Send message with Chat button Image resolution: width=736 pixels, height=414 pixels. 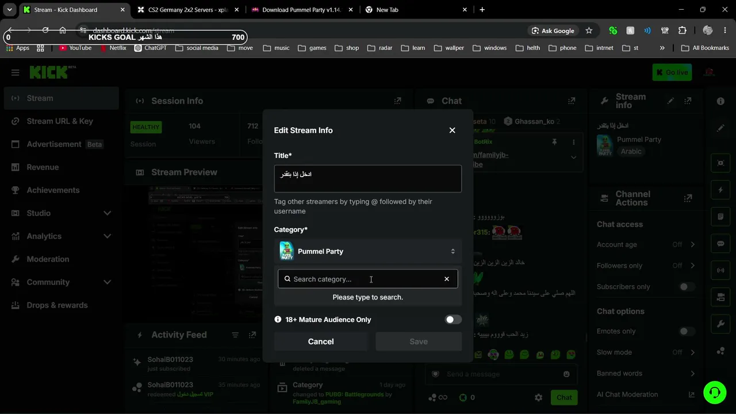click(564, 397)
